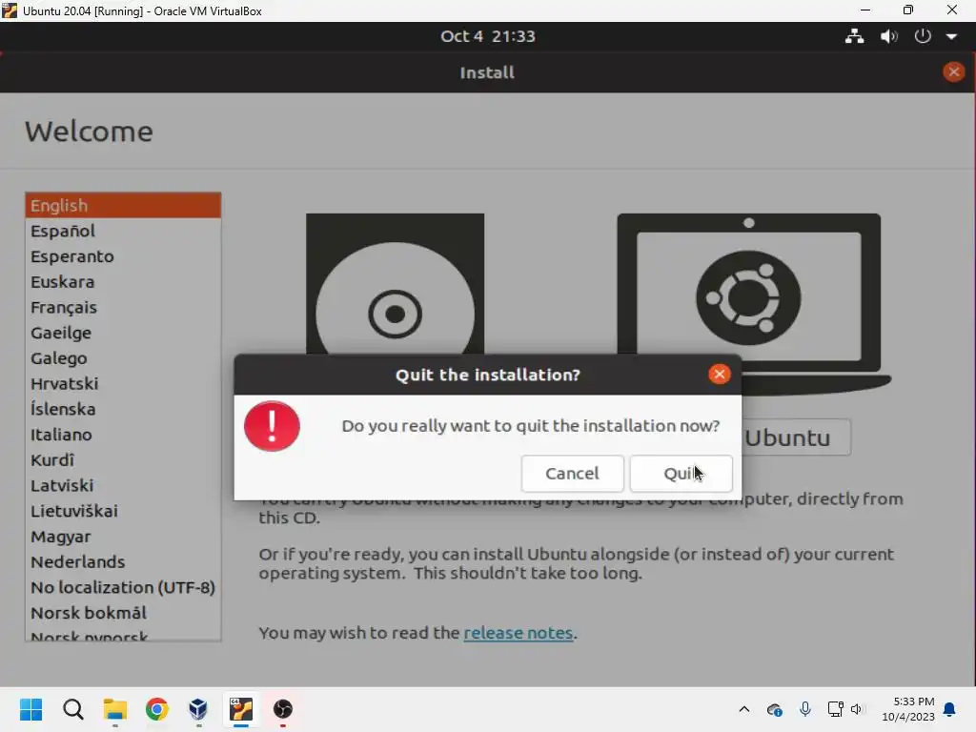Image resolution: width=976 pixels, height=732 pixels.
Task: Open the Windows clock showing 5:33 PM
Action: (x=908, y=709)
